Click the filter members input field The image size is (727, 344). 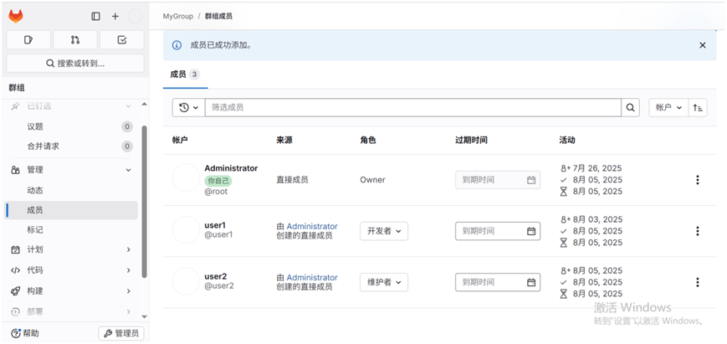coord(413,108)
